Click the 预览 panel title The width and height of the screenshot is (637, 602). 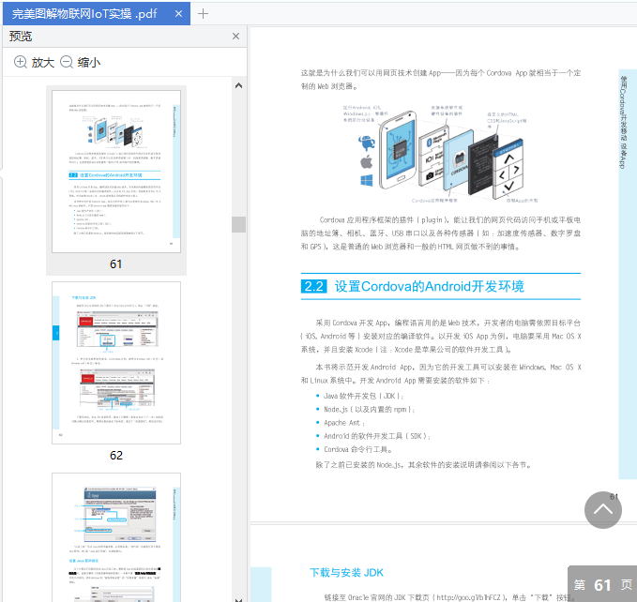[21, 37]
